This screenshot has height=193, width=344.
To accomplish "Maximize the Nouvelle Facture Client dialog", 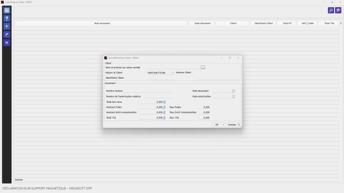I will click(x=230, y=58).
